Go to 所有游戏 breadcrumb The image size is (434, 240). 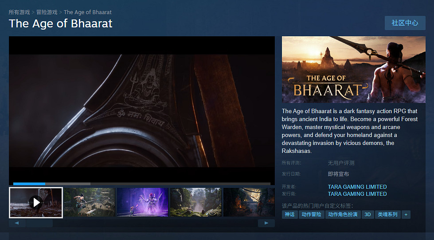19,12
